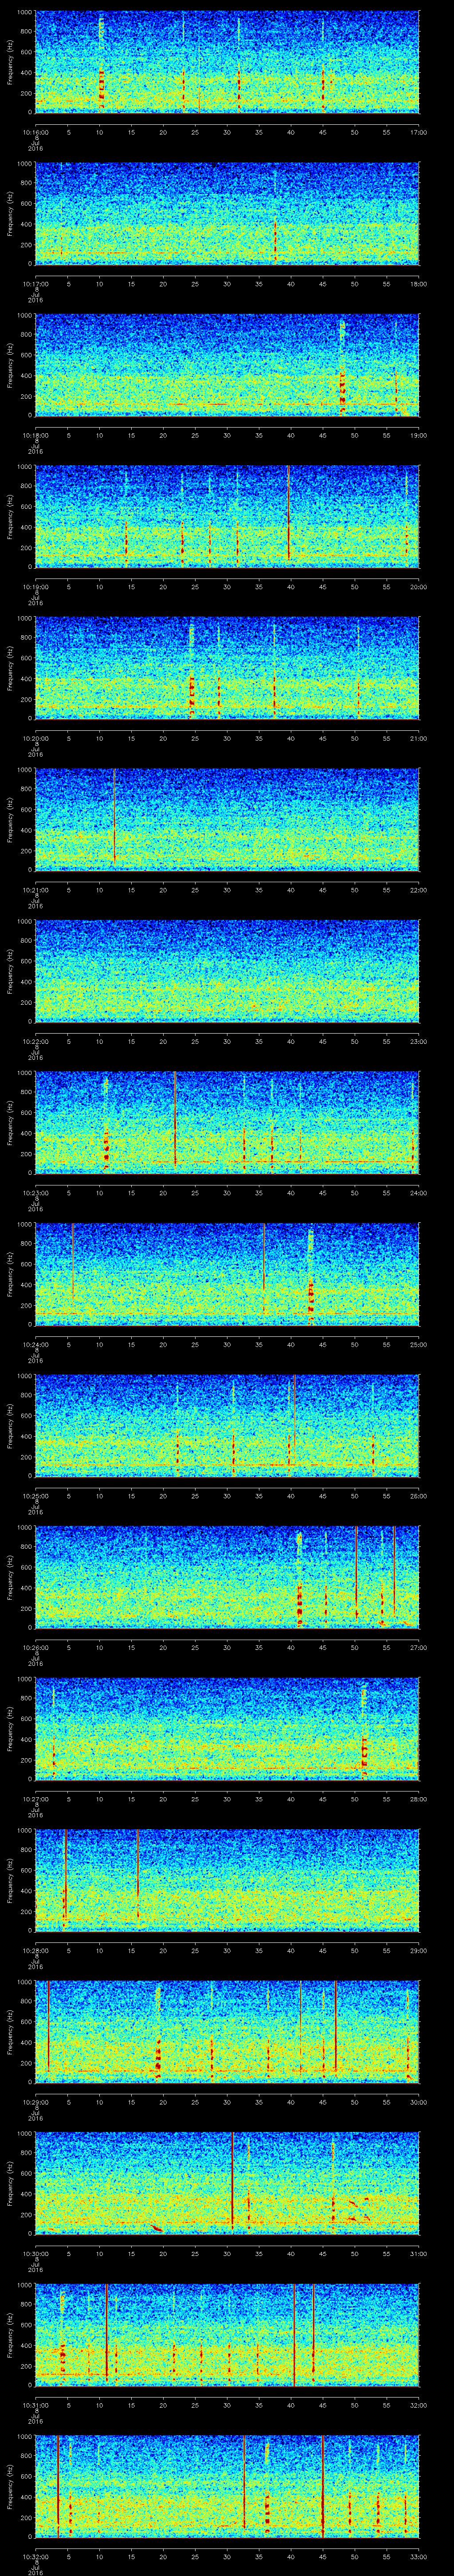Screen dimensions: 454x2576
Task: Click the 21:00 end time label
Action: [x=418, y=738]
